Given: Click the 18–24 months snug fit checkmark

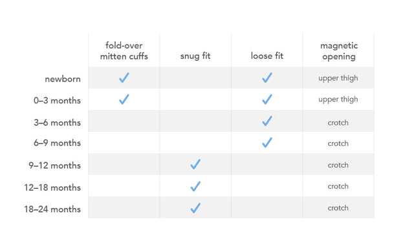Looking at the screenshot, I should pos(195,208).
